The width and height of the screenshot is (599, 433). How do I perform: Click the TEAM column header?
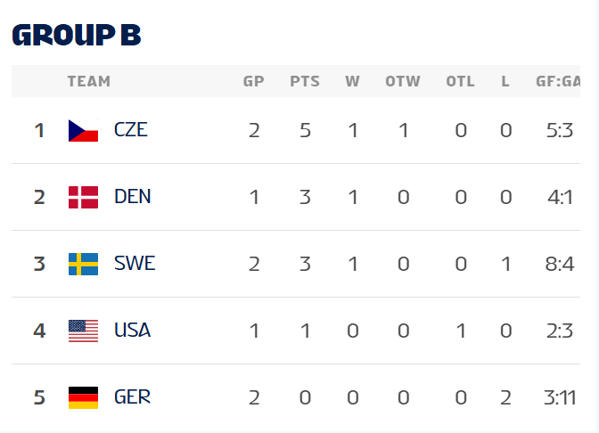pyautogui.click(x=89, y=81)
